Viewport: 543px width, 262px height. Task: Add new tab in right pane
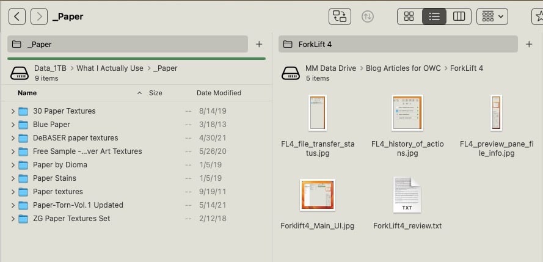[529, 44]
